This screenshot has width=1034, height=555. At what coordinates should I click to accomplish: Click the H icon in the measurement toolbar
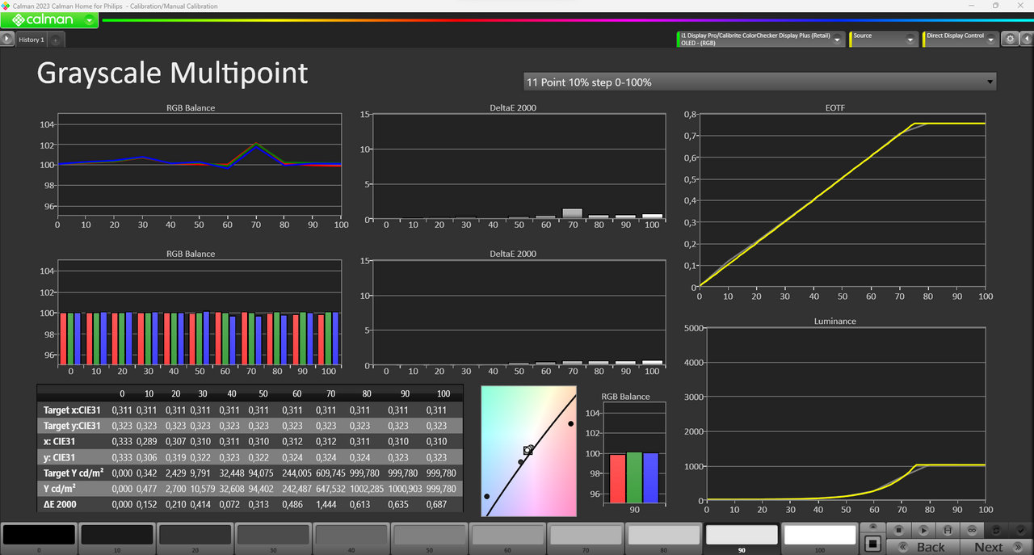click(948, 530)
